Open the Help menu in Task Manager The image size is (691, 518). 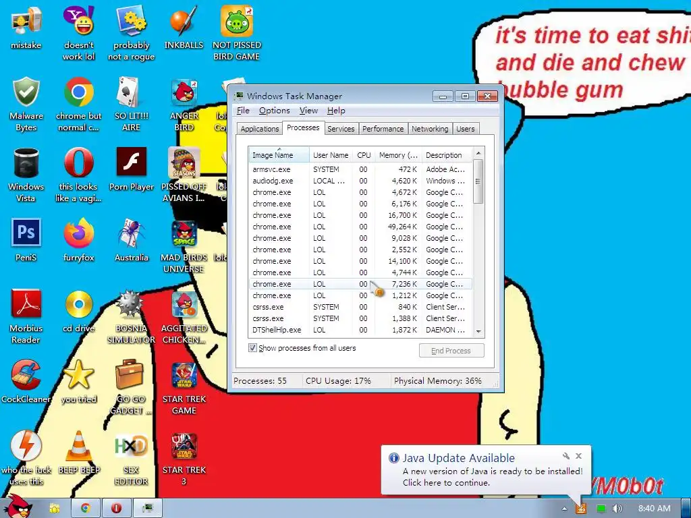pyautogui.click(x=336, y=111)
